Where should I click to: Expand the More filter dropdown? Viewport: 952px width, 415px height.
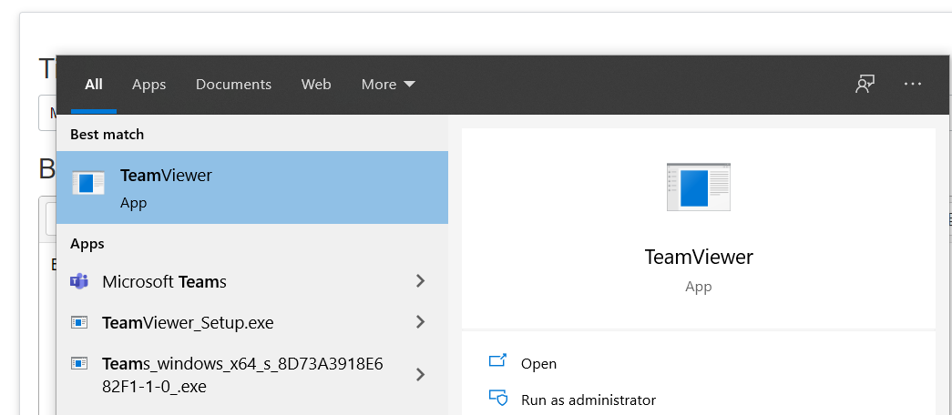388,84
